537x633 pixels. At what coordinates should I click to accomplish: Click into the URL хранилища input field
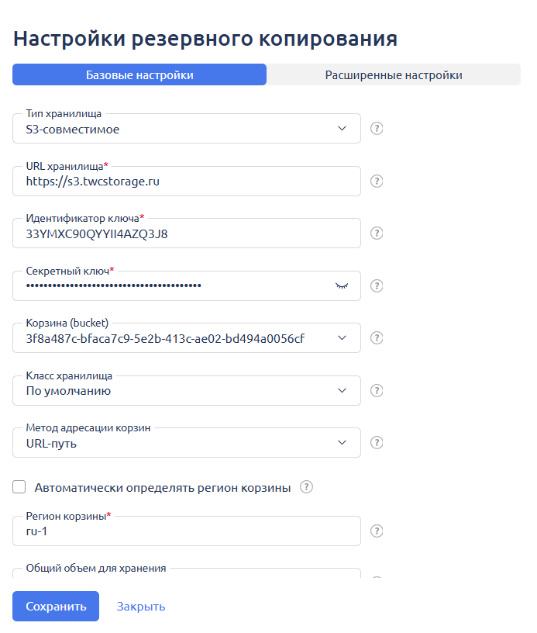[186, 182]
